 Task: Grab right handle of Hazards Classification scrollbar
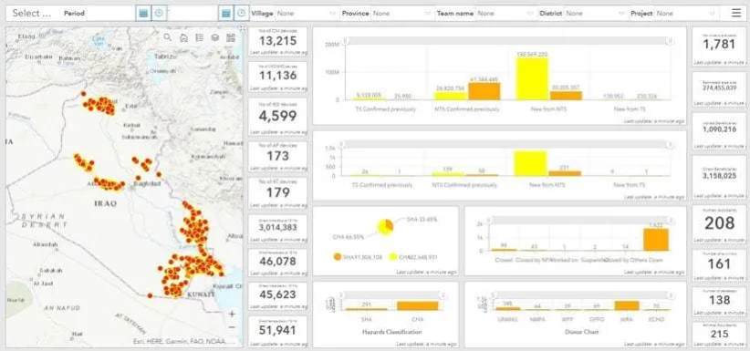tap(443, 295)
